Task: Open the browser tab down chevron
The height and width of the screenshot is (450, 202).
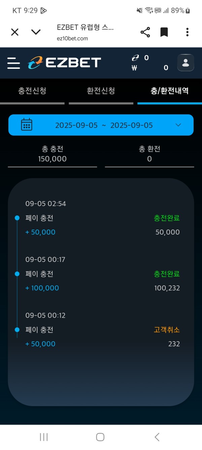Action: (36, 32)
